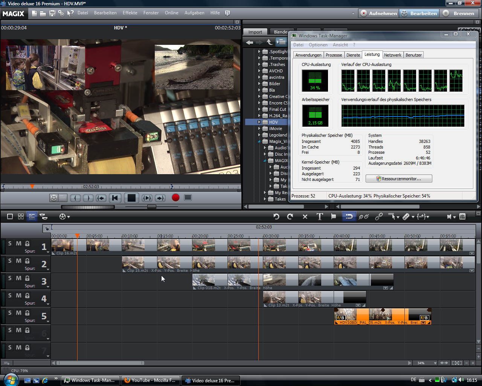The height and width of the screenshot is (386, 482).
Task: Click the redo arrow in timeline toolbar
Action: (290, 216)
